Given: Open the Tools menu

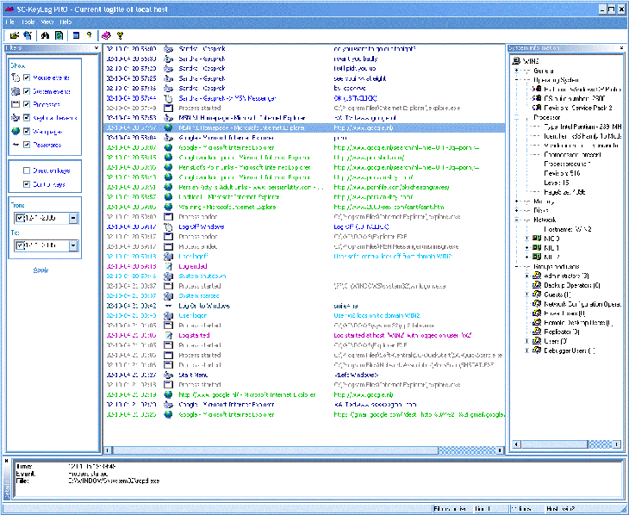Looking at the screenshot, I should point(29,21).
